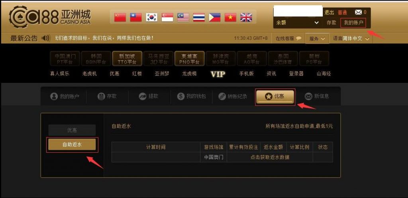Toggle the announcement speaker icon

click(x=45, y=38)
